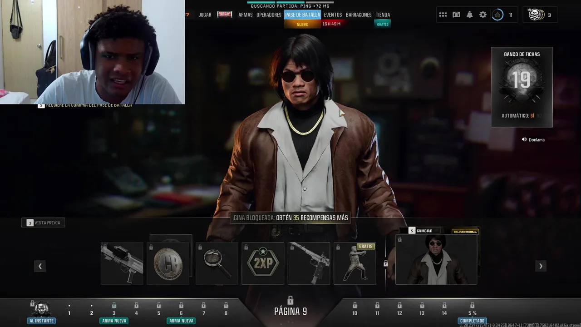Click the page blocked rewards message
581x327 pixels.
(290, 218)
